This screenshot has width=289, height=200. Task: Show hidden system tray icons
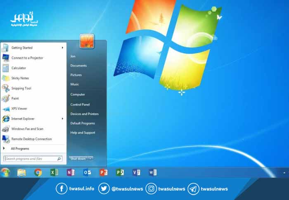tap(284, 173)
